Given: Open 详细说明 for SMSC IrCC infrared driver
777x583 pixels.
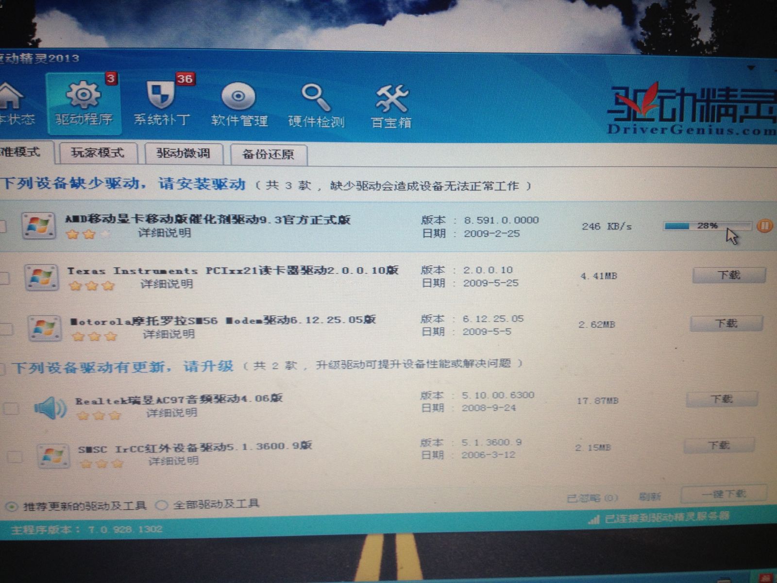Looking at the screenshot, I should click(x=173, y=460).
